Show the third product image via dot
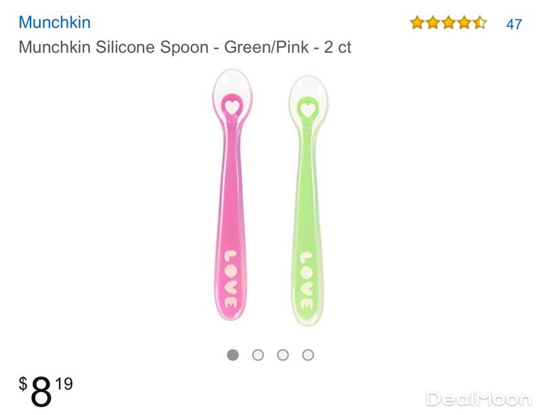The width and height of the screenshot is (541, 415). point(283,355)
